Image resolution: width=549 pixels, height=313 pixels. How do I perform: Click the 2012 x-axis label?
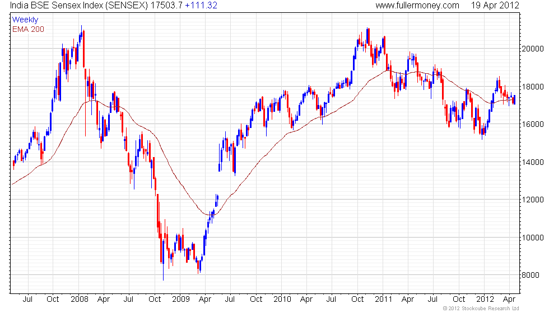(485, 300)
